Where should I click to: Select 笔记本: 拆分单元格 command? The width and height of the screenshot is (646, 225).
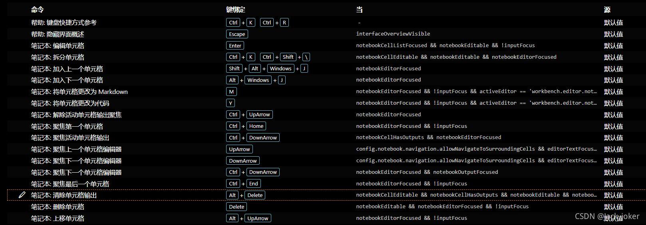coord(58,57)
